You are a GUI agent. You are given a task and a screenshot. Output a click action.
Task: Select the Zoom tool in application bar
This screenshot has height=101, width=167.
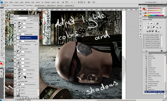82,2
